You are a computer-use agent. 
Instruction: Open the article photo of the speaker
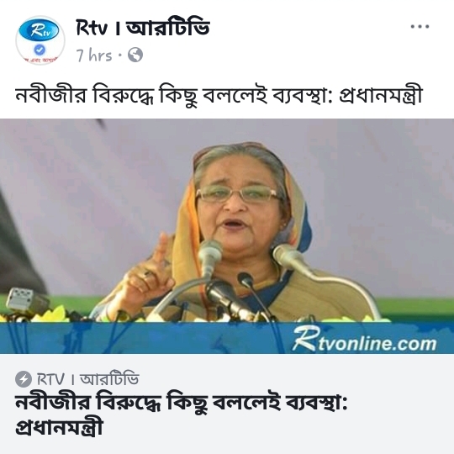227,236
